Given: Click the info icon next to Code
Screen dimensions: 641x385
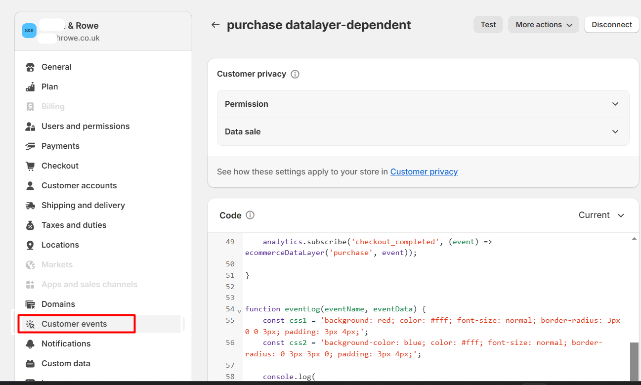Looking at the screenshot, I should point(250,215).
